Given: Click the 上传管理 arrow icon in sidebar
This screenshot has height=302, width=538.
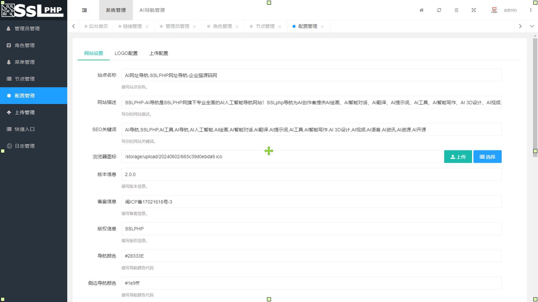Looking at the screenshot, I should [9, 112].
